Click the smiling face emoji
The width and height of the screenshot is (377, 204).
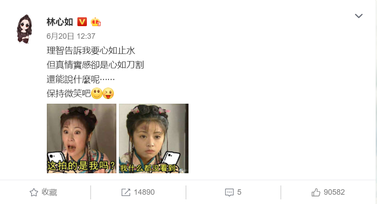(x=97, y=94)
